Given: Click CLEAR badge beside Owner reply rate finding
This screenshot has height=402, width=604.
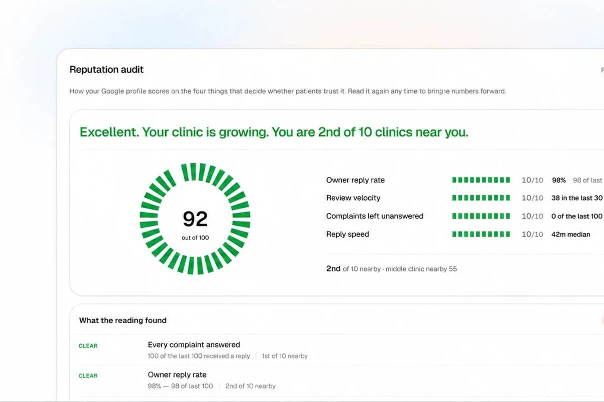Looking at the screenshot, I should 88,375.
